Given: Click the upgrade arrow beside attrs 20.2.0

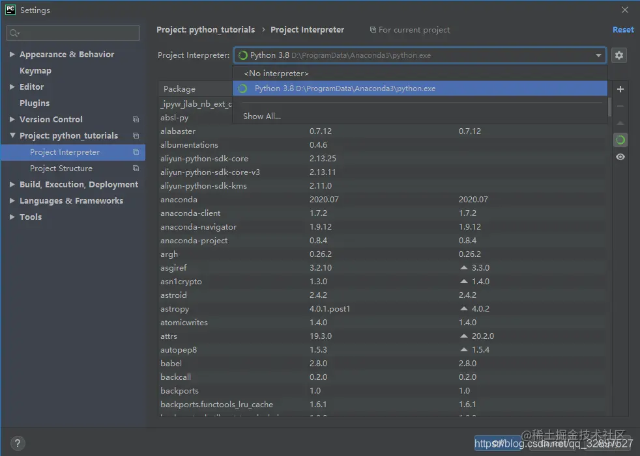Looking at the screenshot, I should [x=463, y=336].
